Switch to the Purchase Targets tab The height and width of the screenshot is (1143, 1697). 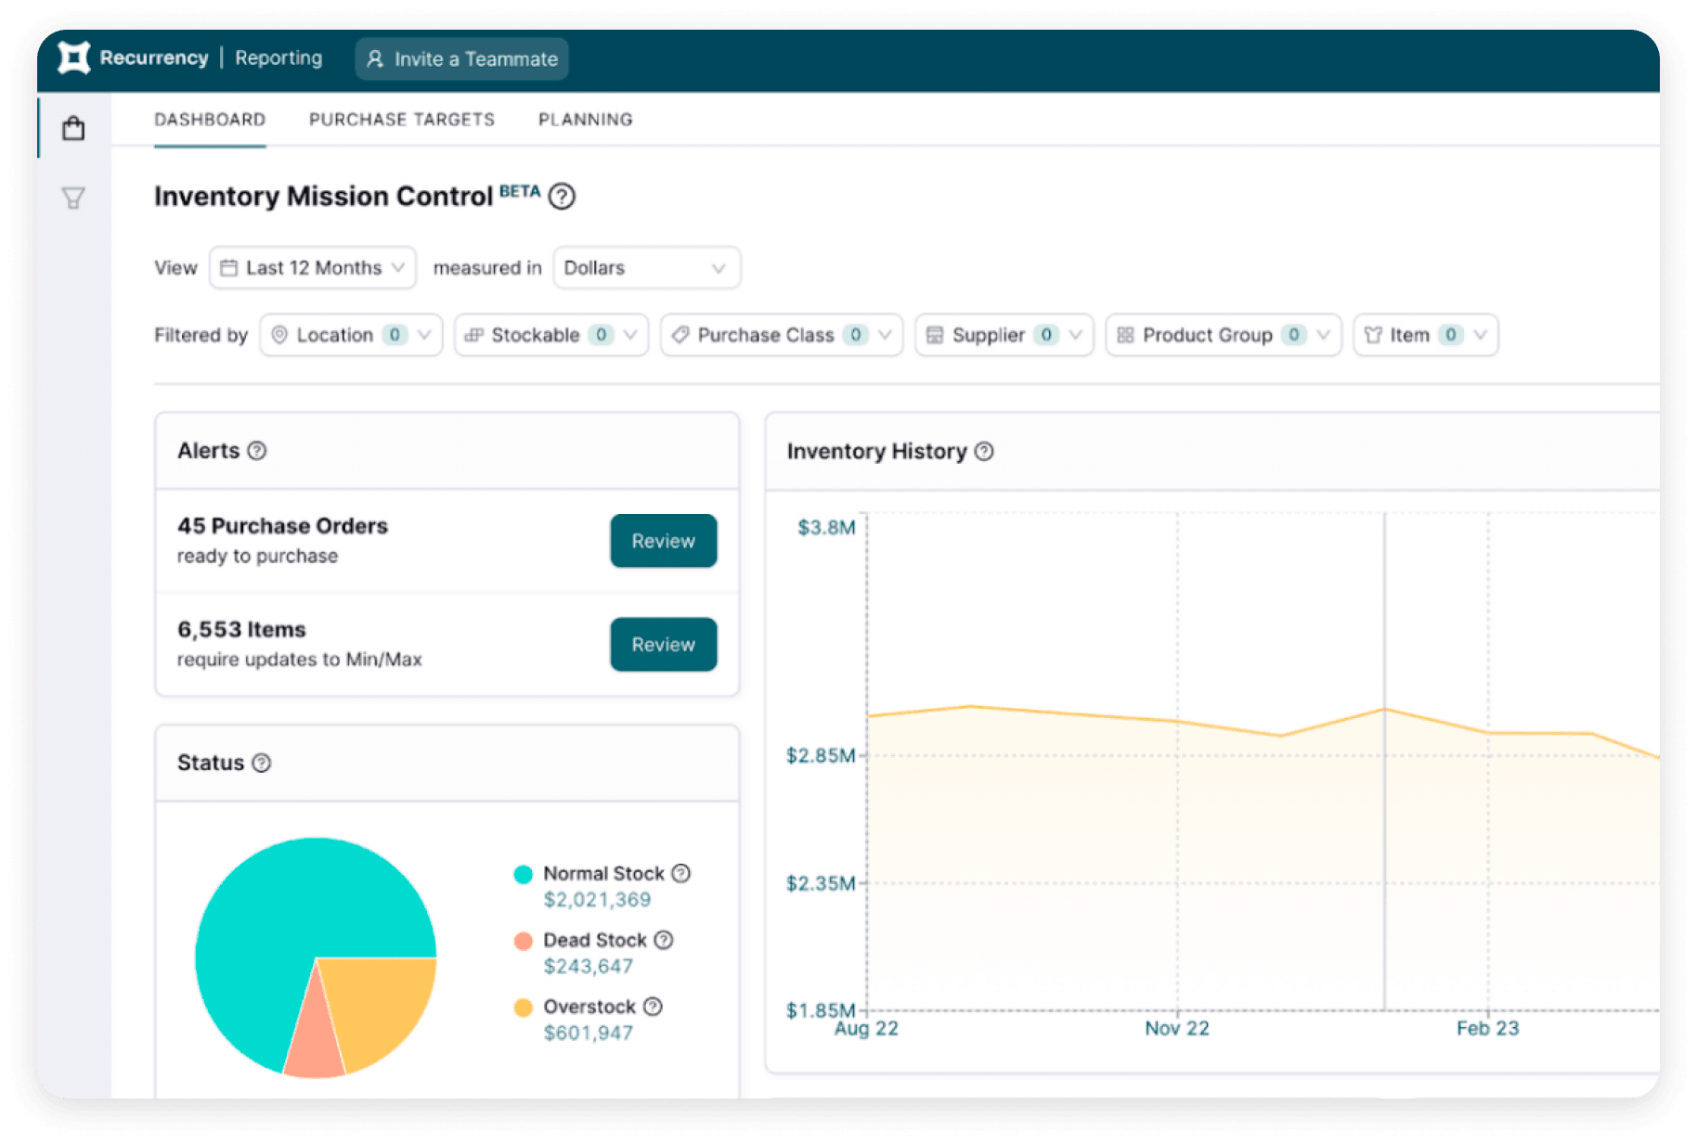[402, 120]
